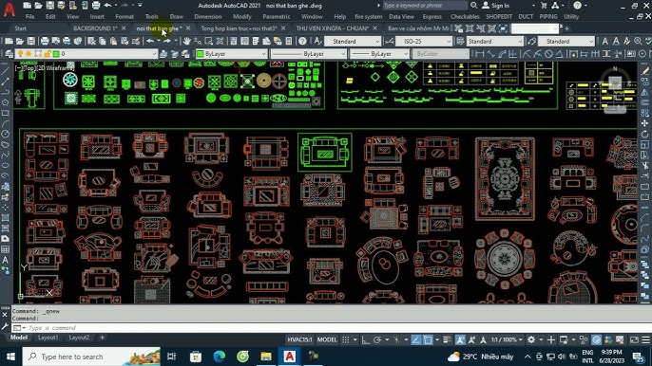Viewport: 652px width, 366px height.
Task: Switch to THU VIEN XINGFA - CHUAN tab
Action: 333,28
